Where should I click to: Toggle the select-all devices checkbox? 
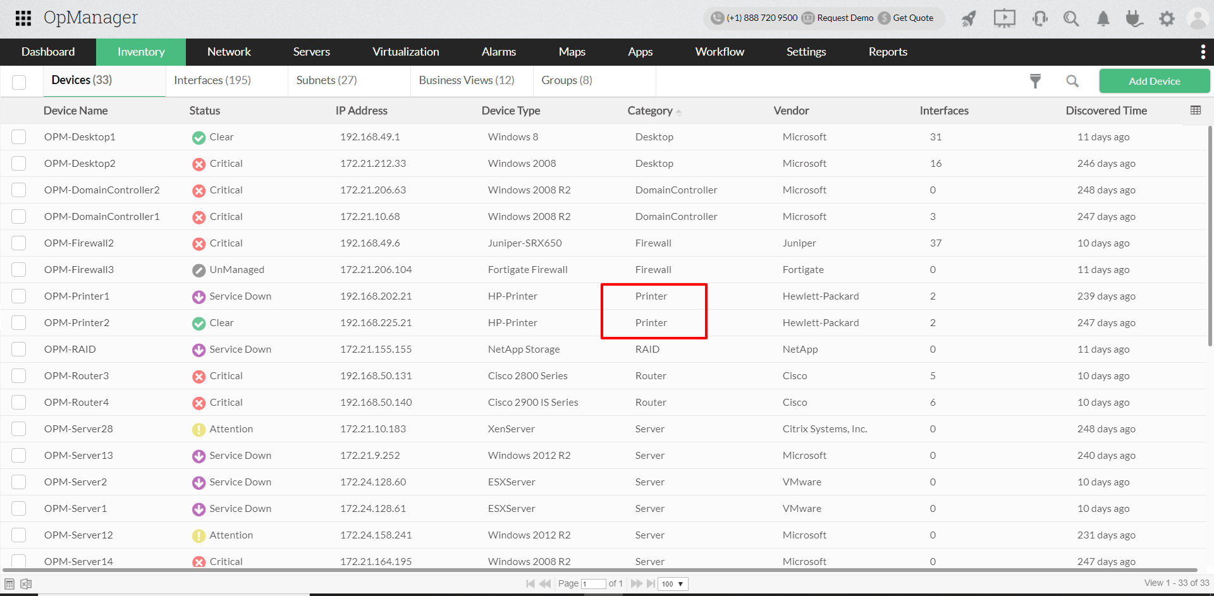click(x=19, y=82)
